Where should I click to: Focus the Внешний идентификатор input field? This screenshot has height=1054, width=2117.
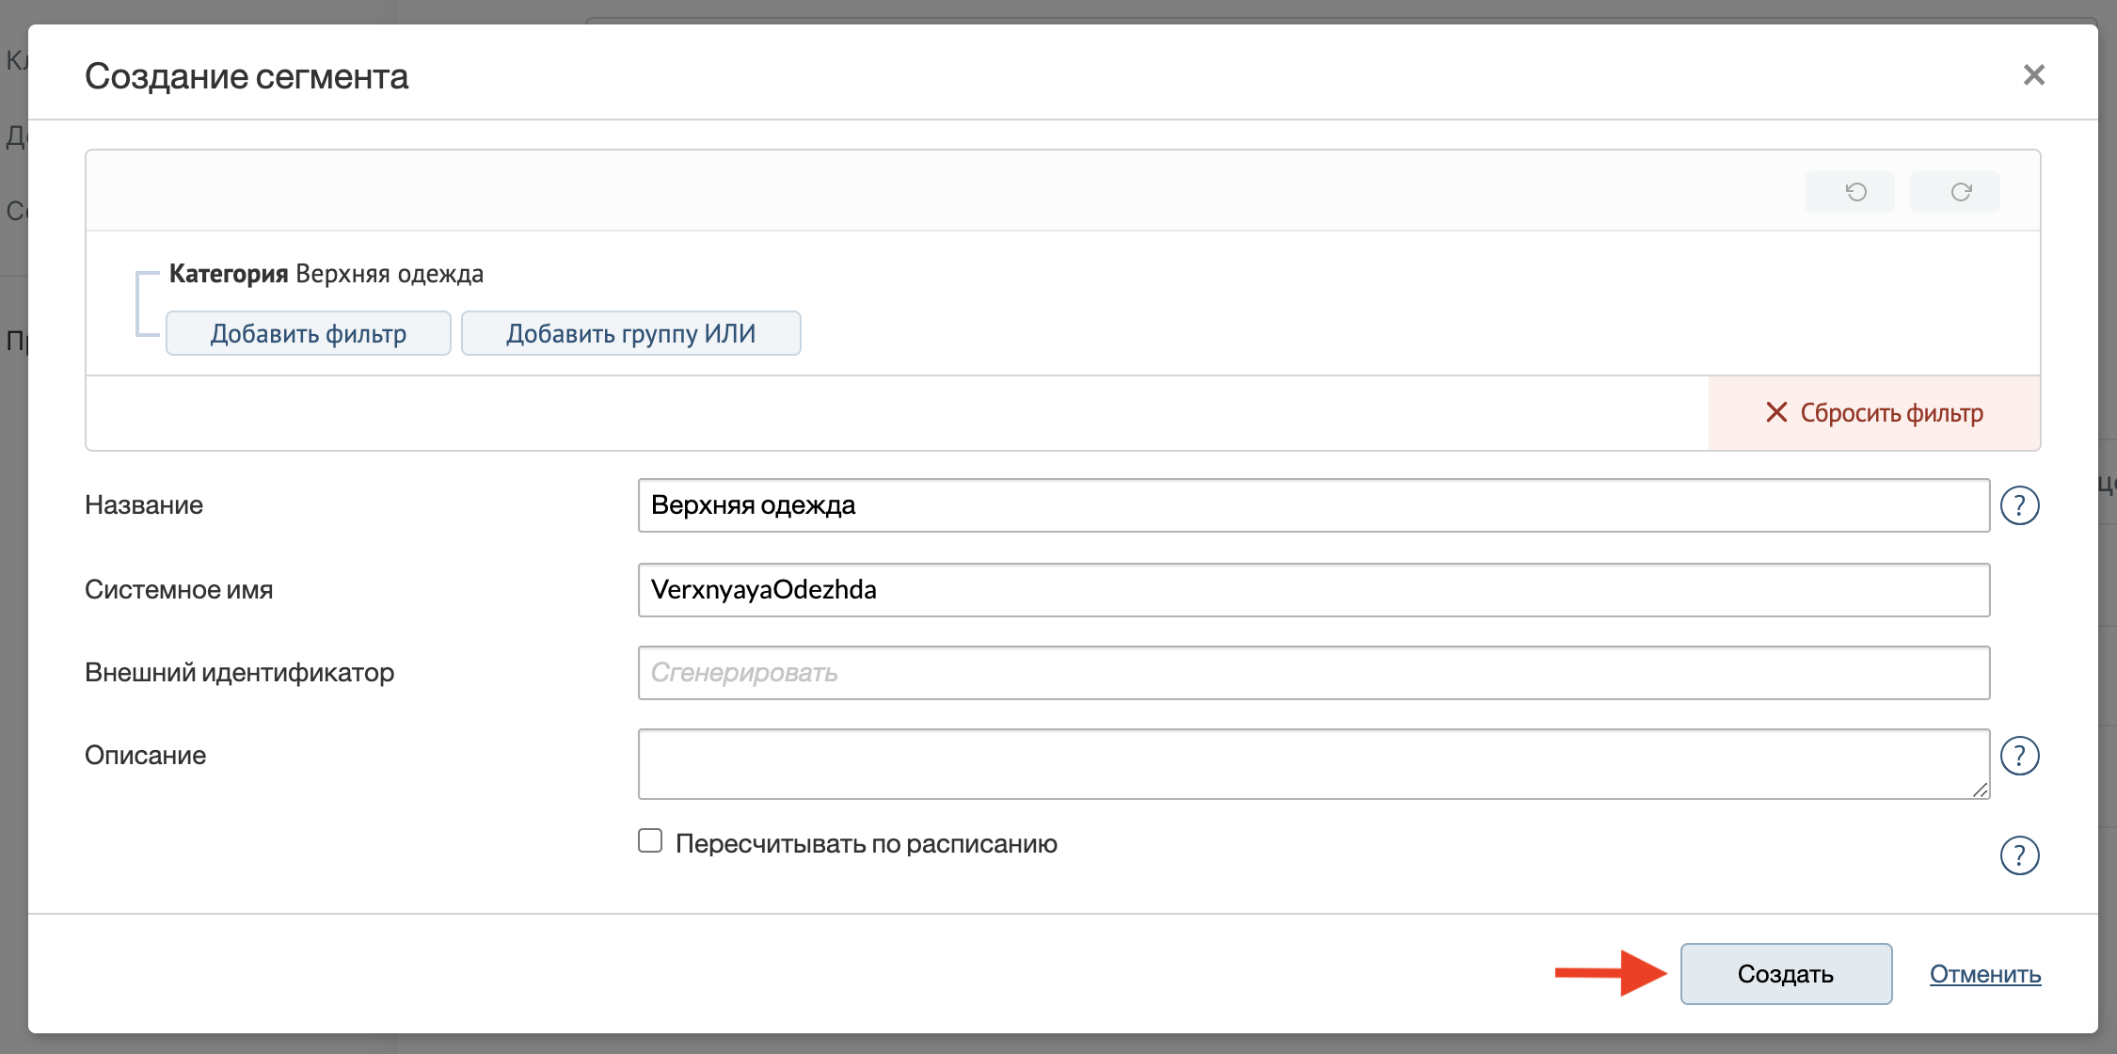click(x=1313, y=673)
